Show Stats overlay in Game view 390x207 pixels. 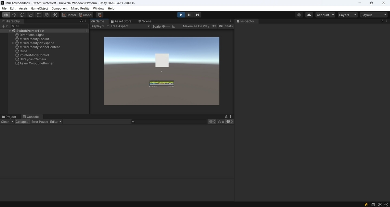click(229, 26)
